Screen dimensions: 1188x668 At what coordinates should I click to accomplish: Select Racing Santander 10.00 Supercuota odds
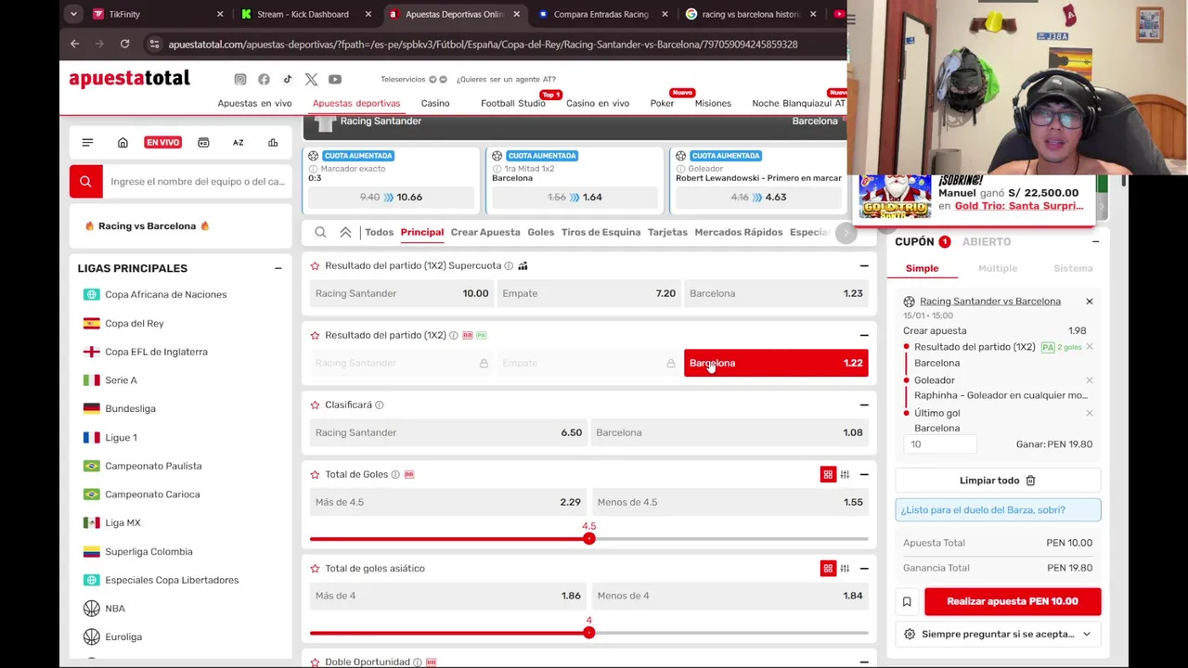click(x=401, y=293)
